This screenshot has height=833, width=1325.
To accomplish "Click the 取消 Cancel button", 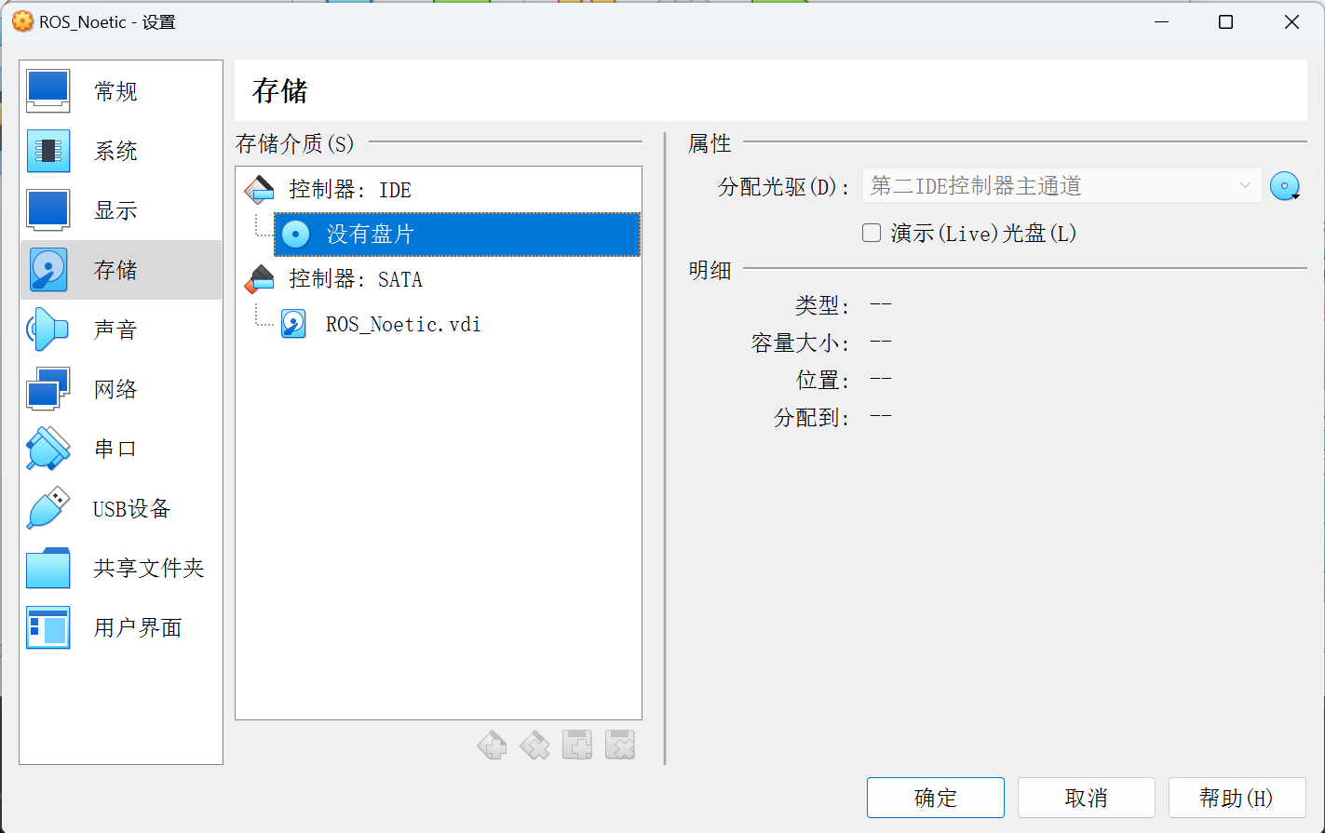I will 1087,798.
